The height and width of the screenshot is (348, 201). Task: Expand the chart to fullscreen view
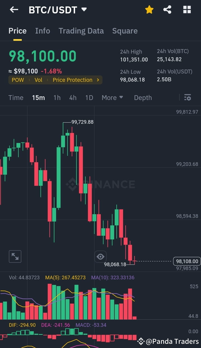click(15, 256)
